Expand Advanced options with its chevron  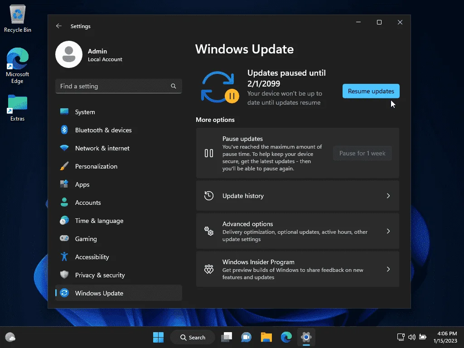388,231
